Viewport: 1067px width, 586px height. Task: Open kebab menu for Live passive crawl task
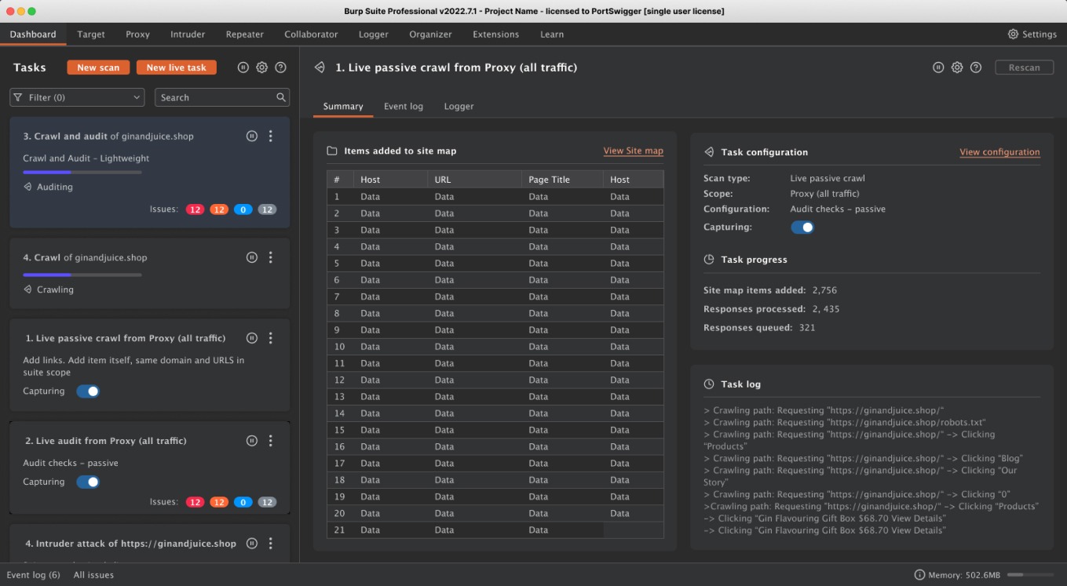[x=271, y=338]
